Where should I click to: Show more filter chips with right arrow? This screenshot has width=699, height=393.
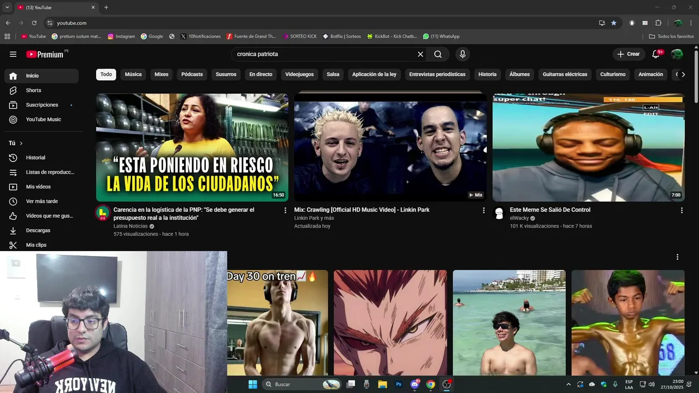(683, 74)
